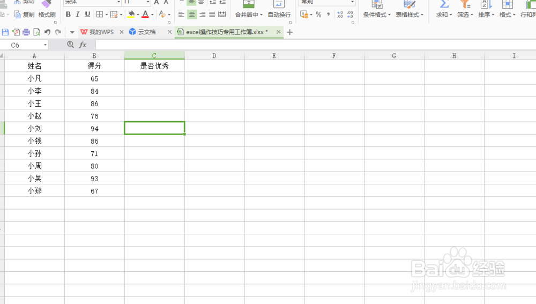Click the clear formatting eraser icon
The width and height of the screenshot is (536, 304).
[x=162, y=14]
